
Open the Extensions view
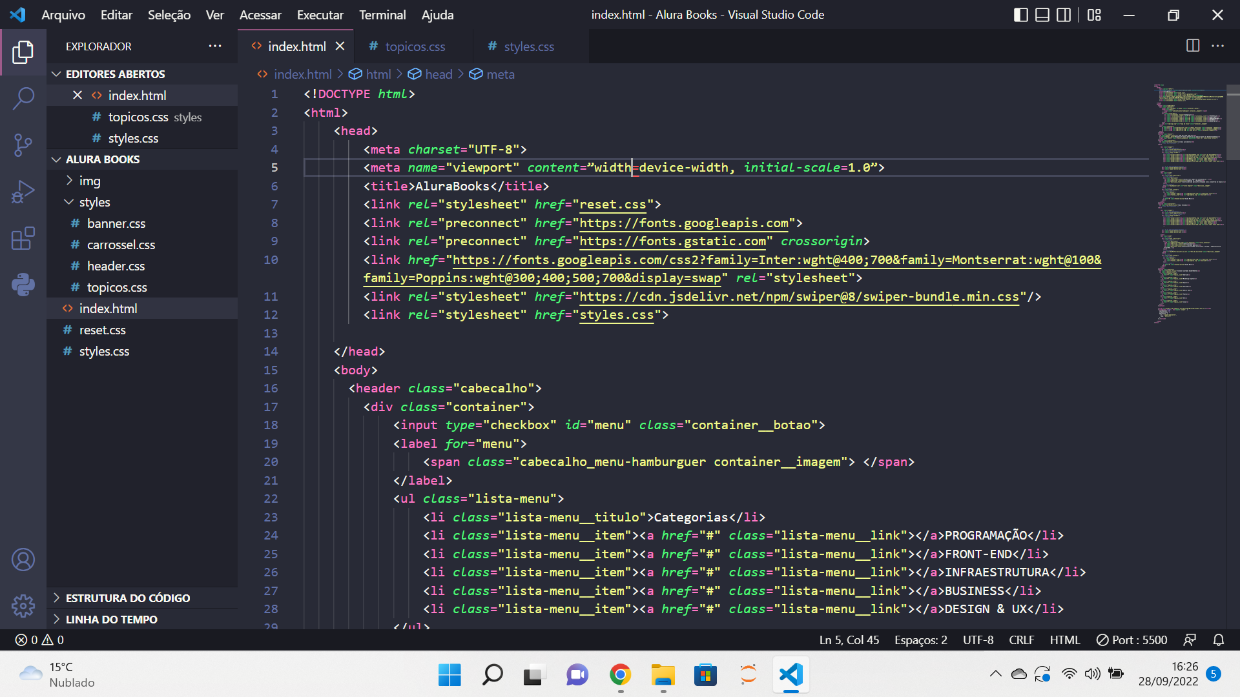pos(23,238)
